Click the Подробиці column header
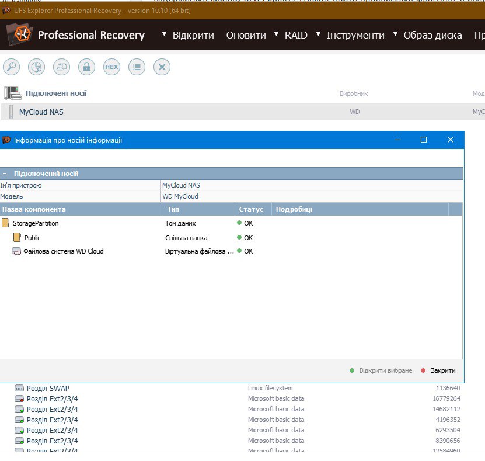Screen dimensions: 485x461 (x=360, y=209)
